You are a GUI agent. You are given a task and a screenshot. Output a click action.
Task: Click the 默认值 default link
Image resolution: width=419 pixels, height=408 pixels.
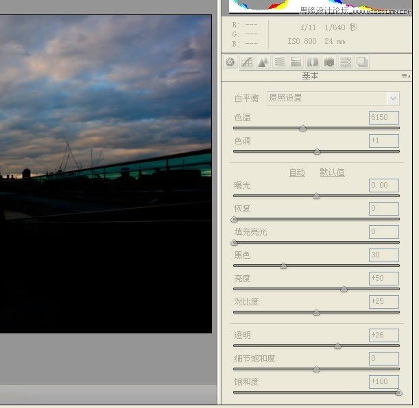332,173
